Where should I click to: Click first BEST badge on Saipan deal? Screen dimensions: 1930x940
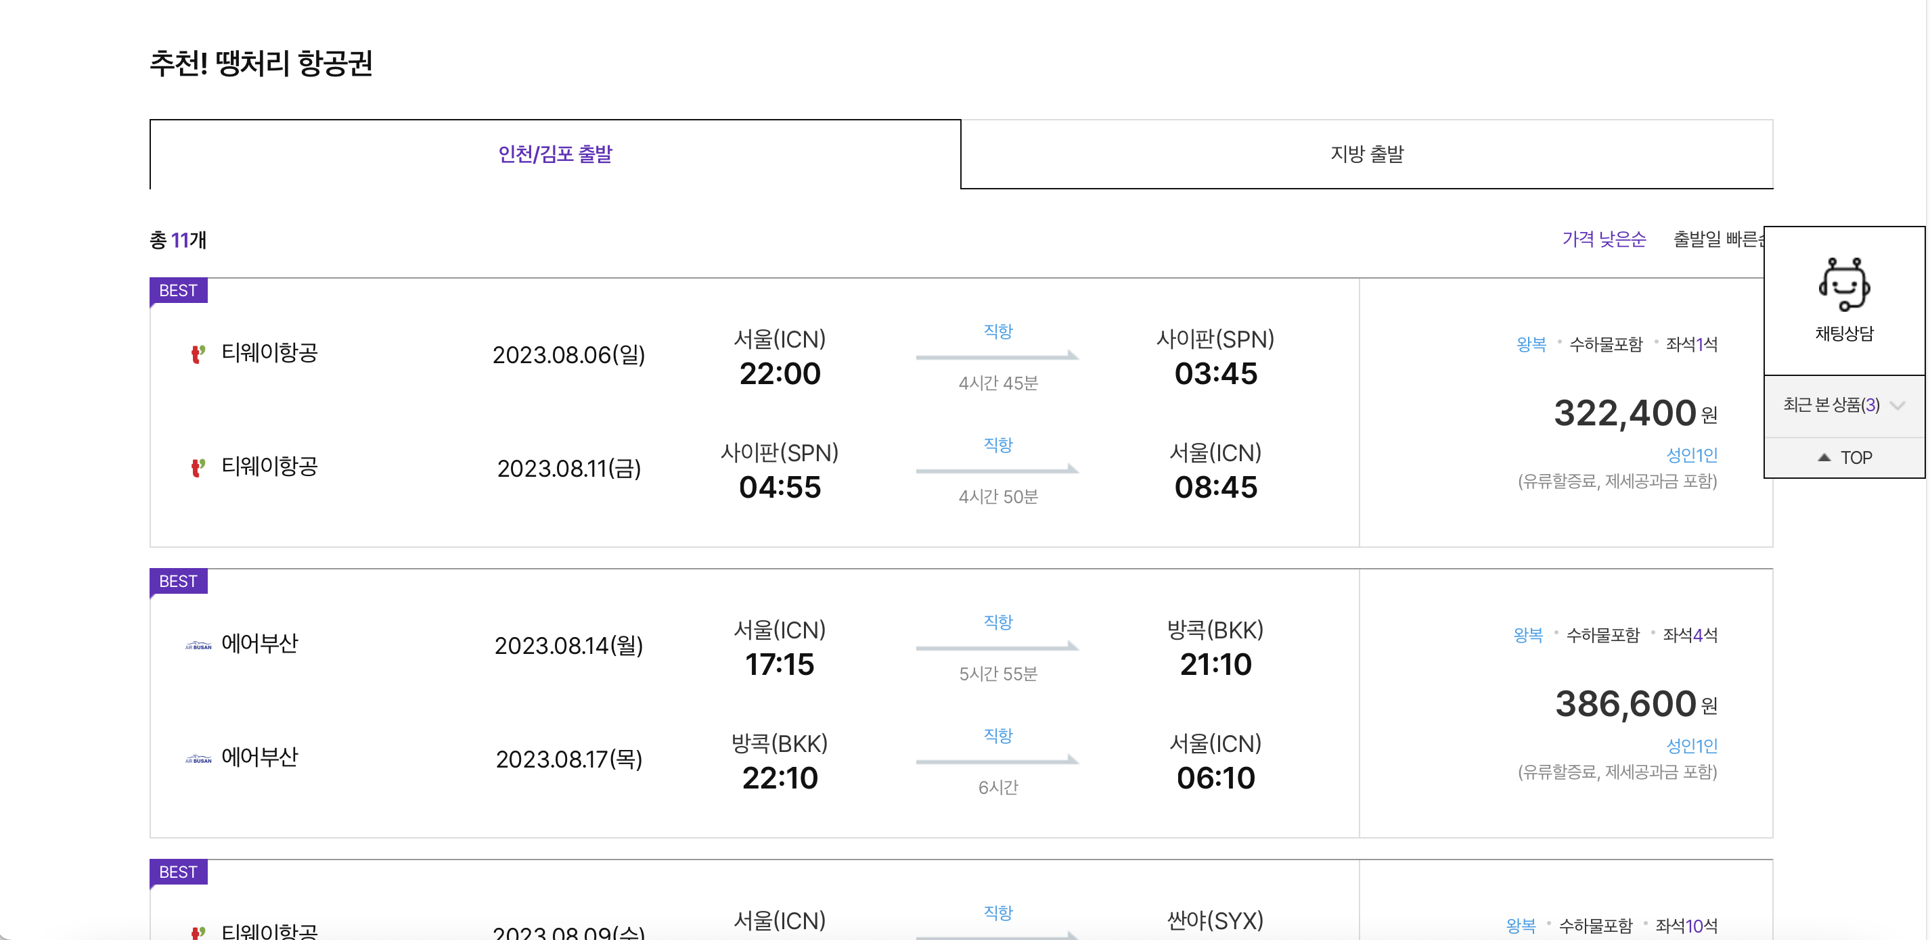click(x=179, y=291)
